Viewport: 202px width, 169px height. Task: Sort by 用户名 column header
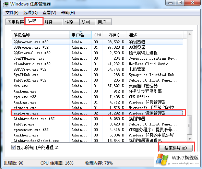coord(81,35)
